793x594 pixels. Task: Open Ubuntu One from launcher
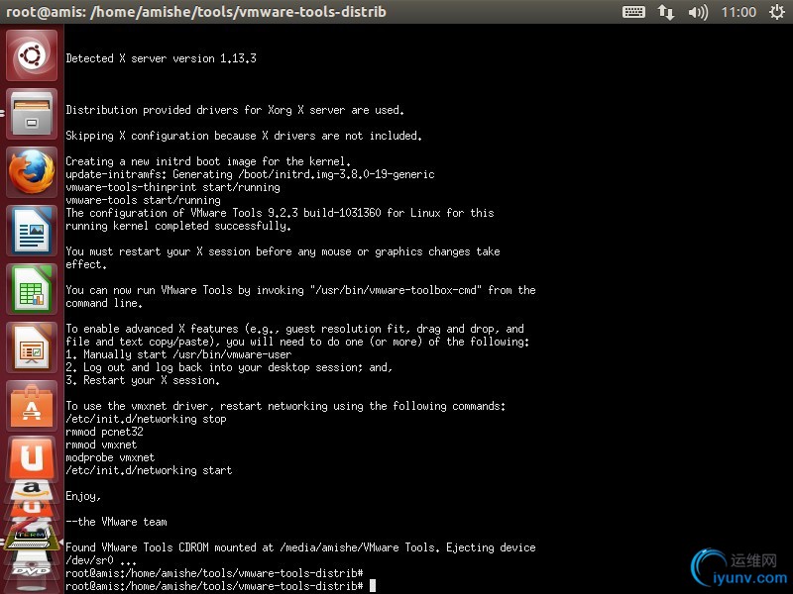coord(32,458)
